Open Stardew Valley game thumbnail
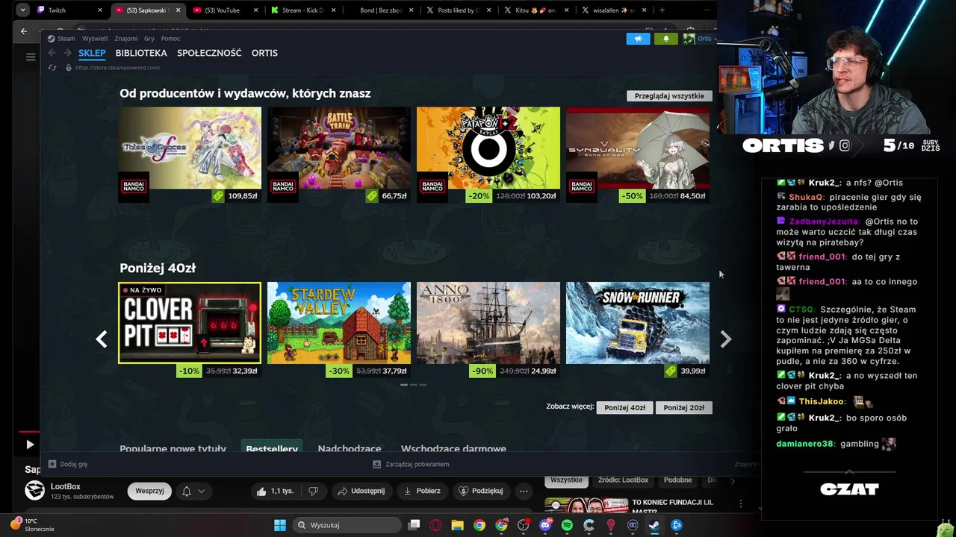This screenshot has width=956, height=537. click(x=339, y=323)
